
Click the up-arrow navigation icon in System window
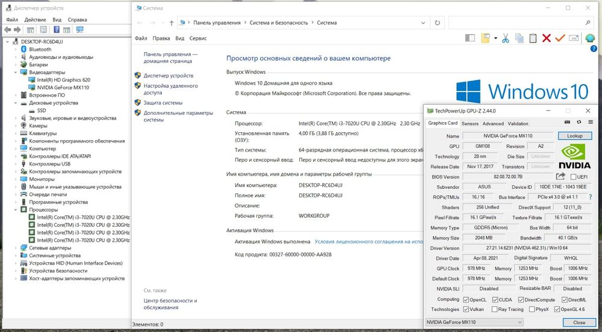click(x=172, y=23)
